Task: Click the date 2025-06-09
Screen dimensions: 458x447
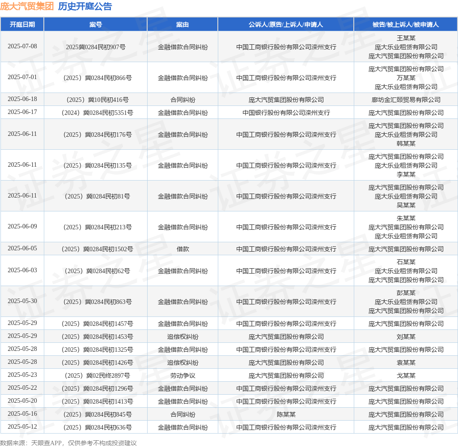Action: click(x=22, y=226)
